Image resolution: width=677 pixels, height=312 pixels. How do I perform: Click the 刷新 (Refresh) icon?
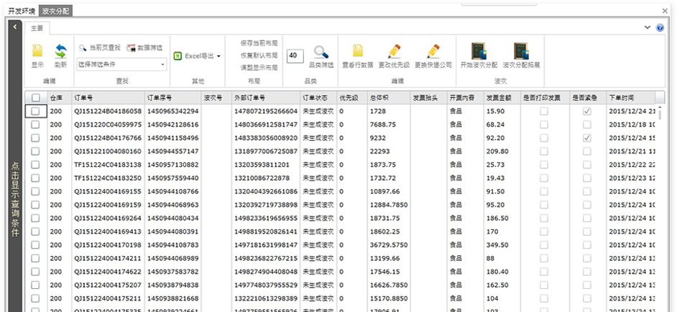point(61,52)
